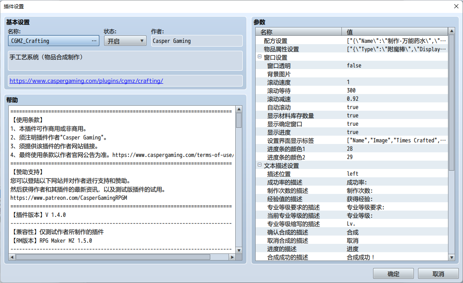Select the 显示进度 parameter row
463x283 pixels.
352,132
